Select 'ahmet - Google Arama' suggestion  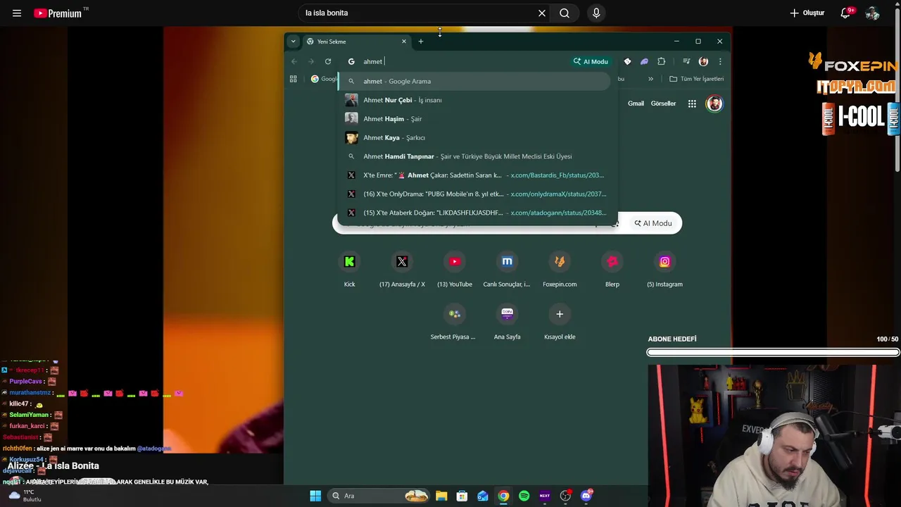point(474,81)
